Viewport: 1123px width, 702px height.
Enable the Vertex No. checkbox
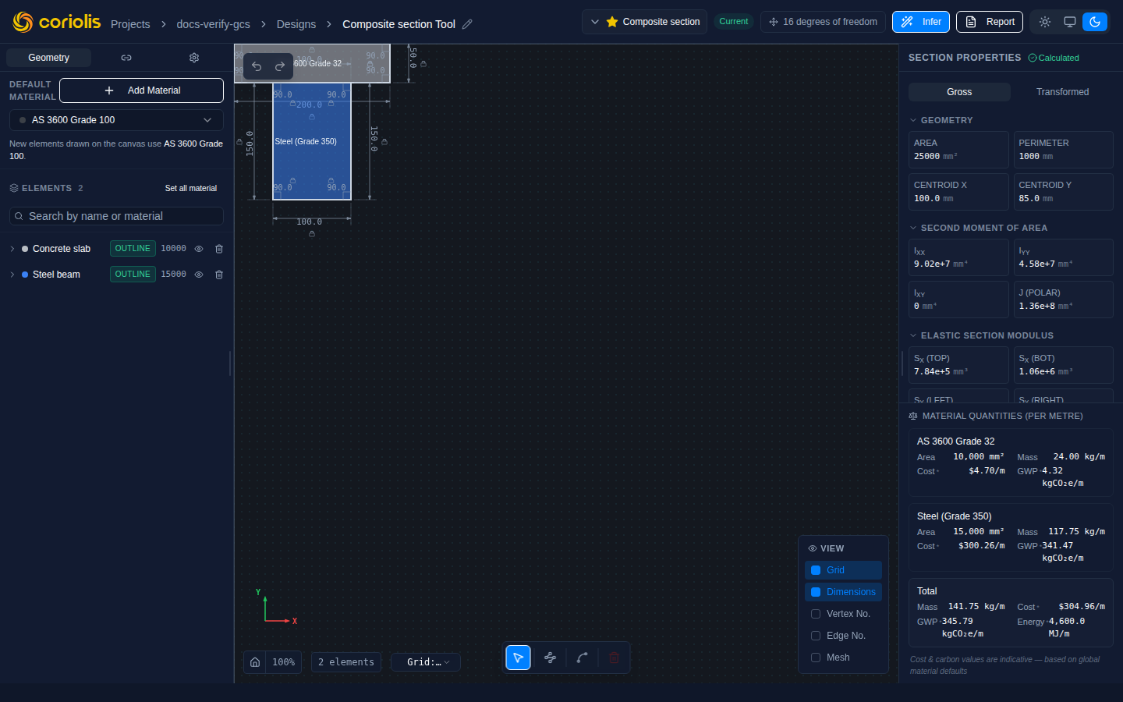click(x=816, y=614)
